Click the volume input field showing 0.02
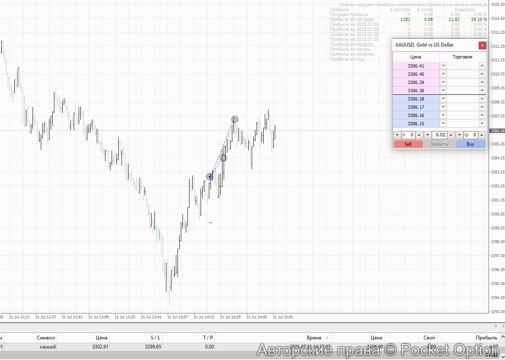505x360 pixels. pos(439,135)
